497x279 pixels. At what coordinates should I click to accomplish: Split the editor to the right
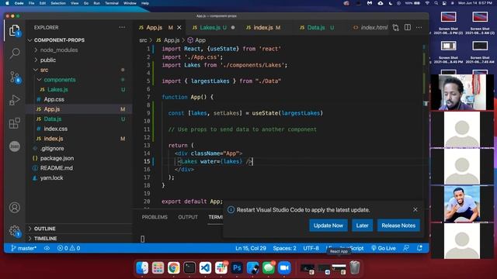tap(408, 28)
